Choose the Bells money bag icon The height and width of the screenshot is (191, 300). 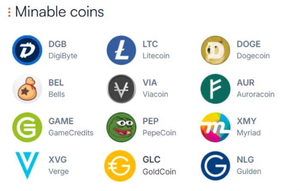tap(27, 89)
